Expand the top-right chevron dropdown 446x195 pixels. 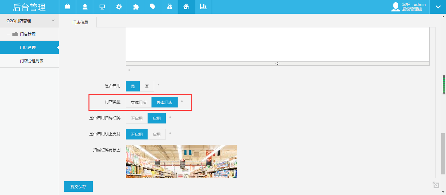tap(438, 7)
